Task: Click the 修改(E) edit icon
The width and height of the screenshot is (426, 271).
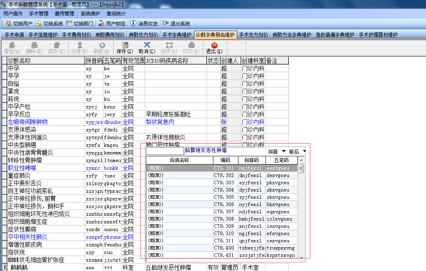Action: point(56,45)
